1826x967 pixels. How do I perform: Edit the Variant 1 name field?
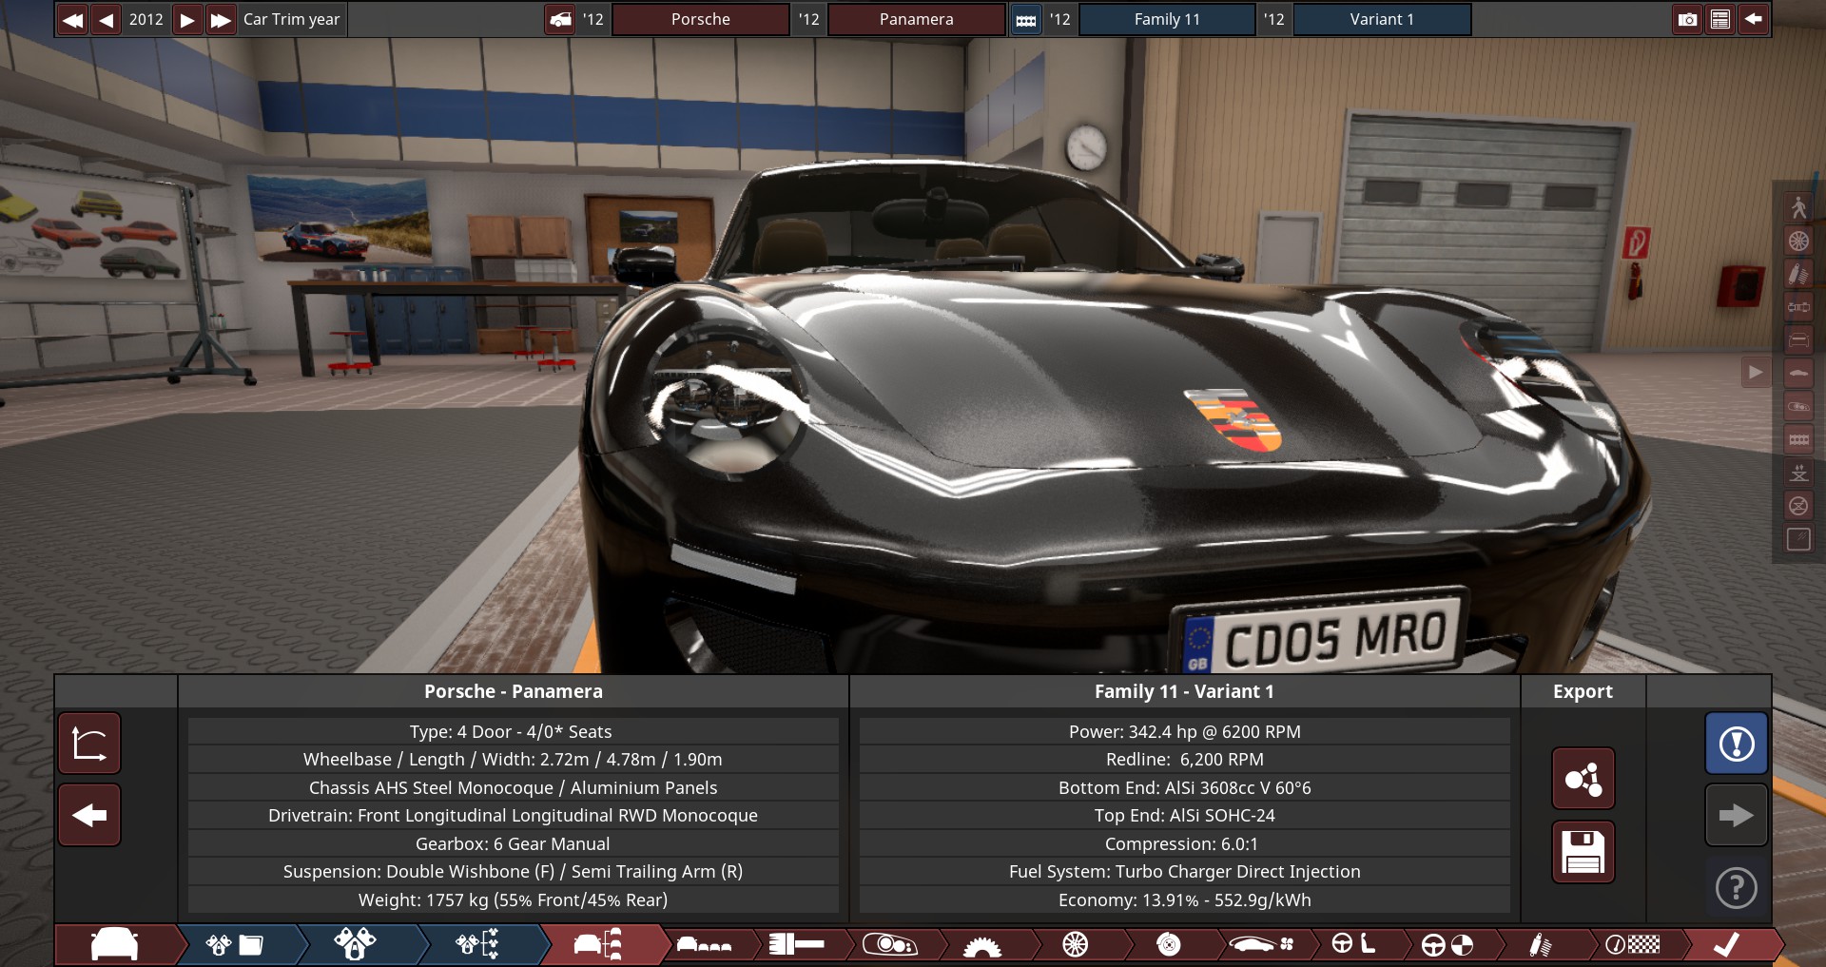(1382, 19)
